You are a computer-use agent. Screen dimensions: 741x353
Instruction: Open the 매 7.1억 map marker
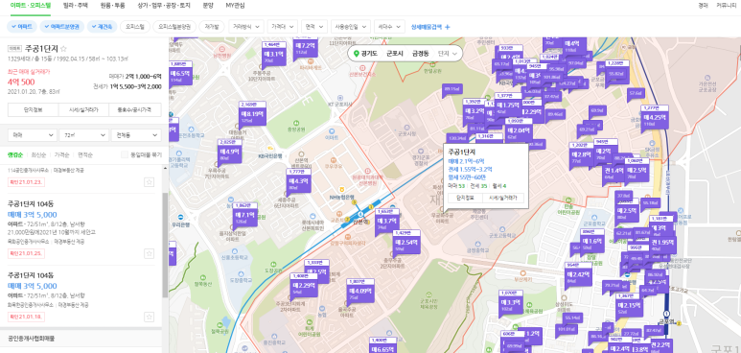245,216
